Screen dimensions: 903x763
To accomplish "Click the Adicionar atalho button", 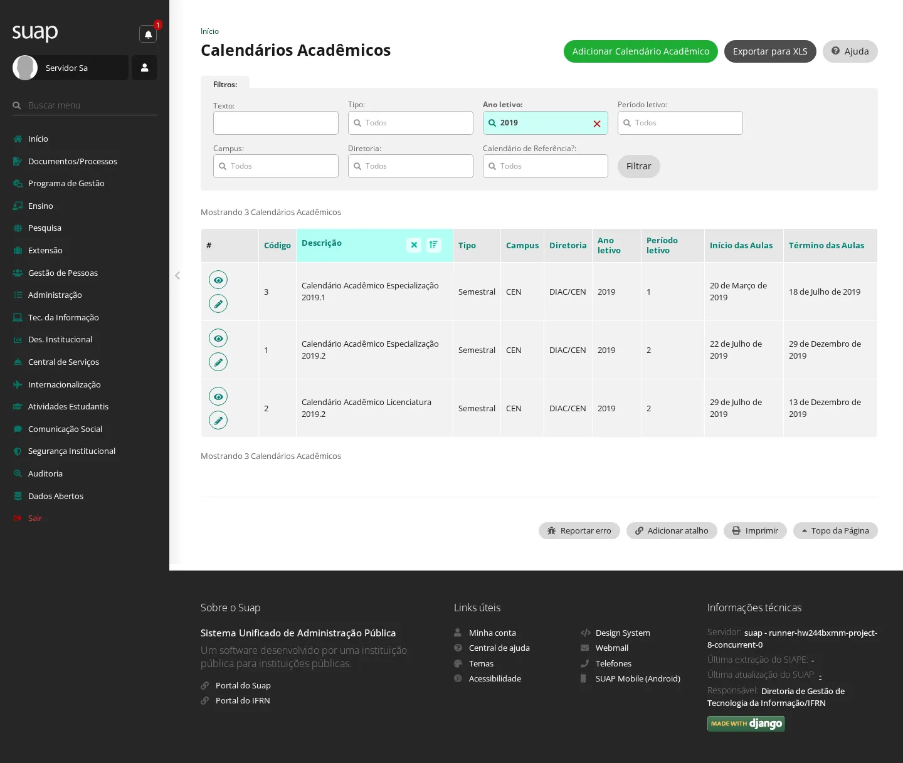I will point(672,530).
